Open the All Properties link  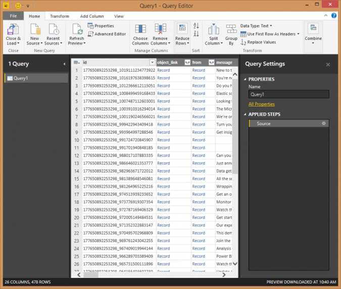click(x=261, y=104)
